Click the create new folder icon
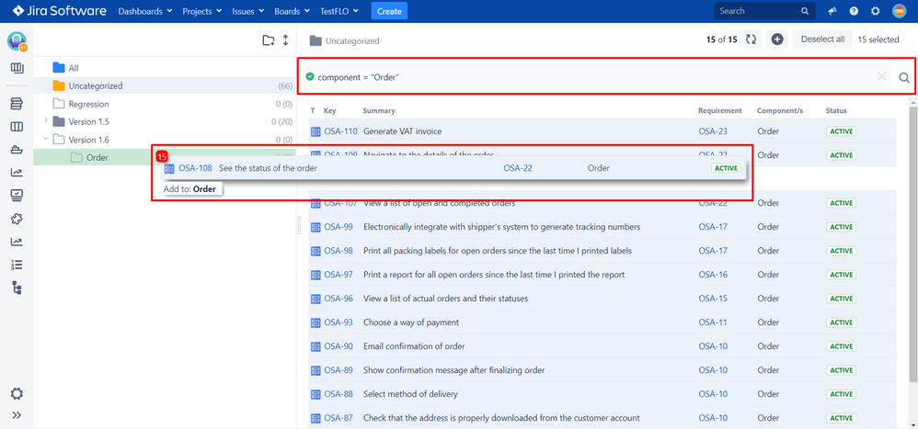The image size is (918, 429). tap(269, 40)
